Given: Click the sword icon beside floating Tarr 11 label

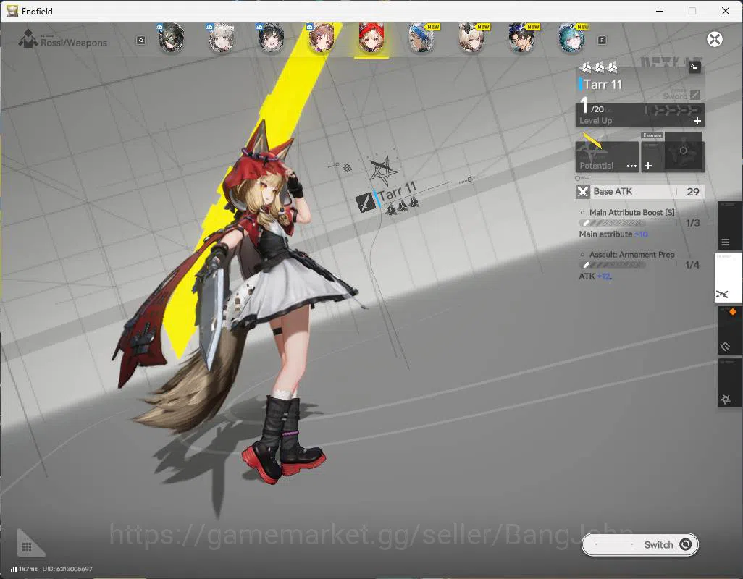Looking at the screenshot, I should 365,203.
